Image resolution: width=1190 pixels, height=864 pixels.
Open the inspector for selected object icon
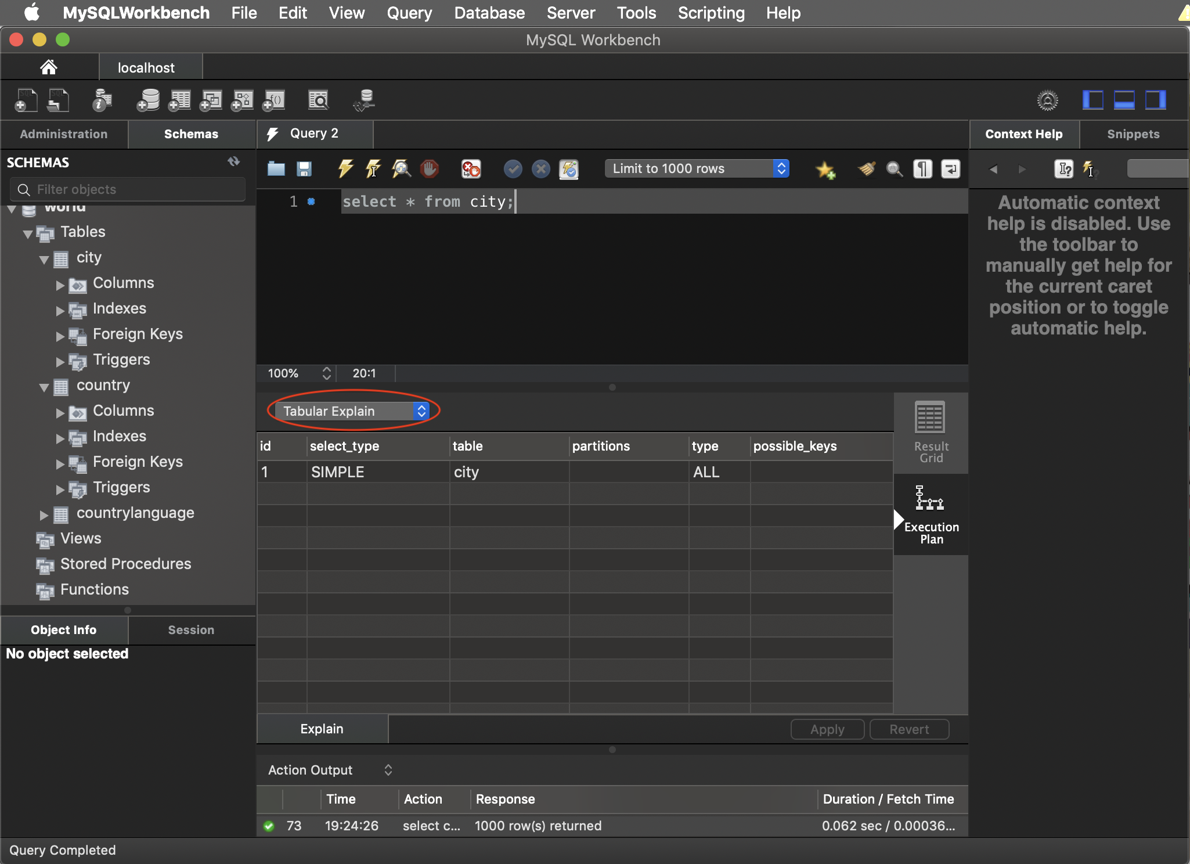[x=102, y=100]
